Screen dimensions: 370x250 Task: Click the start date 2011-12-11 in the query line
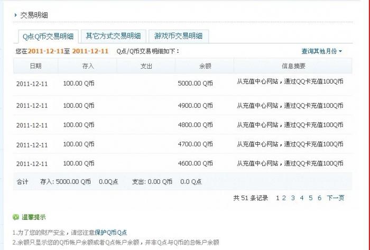tap(45, 51)
